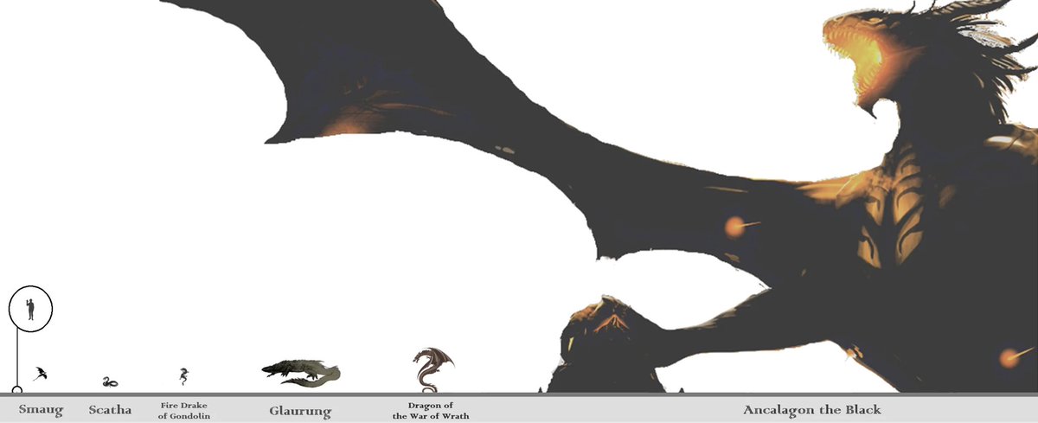
Task: Click the "Ancalagon the Black" label
Action: (811, 409)
